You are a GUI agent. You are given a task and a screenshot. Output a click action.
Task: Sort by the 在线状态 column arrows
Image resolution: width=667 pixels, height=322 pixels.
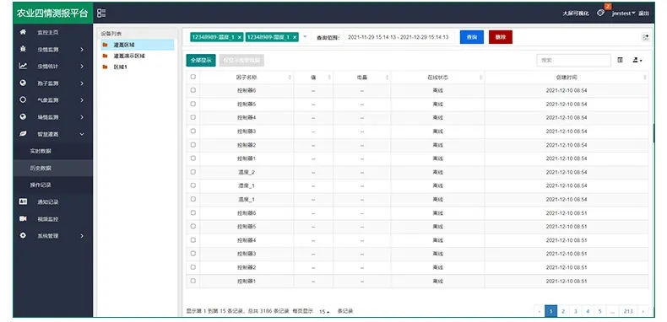pos(481,78)
